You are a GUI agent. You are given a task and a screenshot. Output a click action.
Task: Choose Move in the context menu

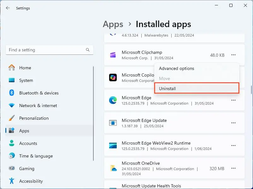(x=197, y=78)
